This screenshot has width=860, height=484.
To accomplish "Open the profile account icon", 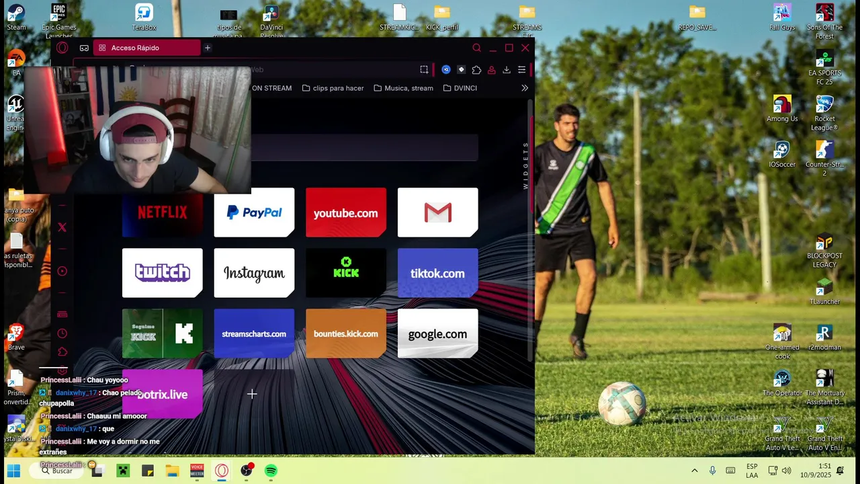I will 491,69.
